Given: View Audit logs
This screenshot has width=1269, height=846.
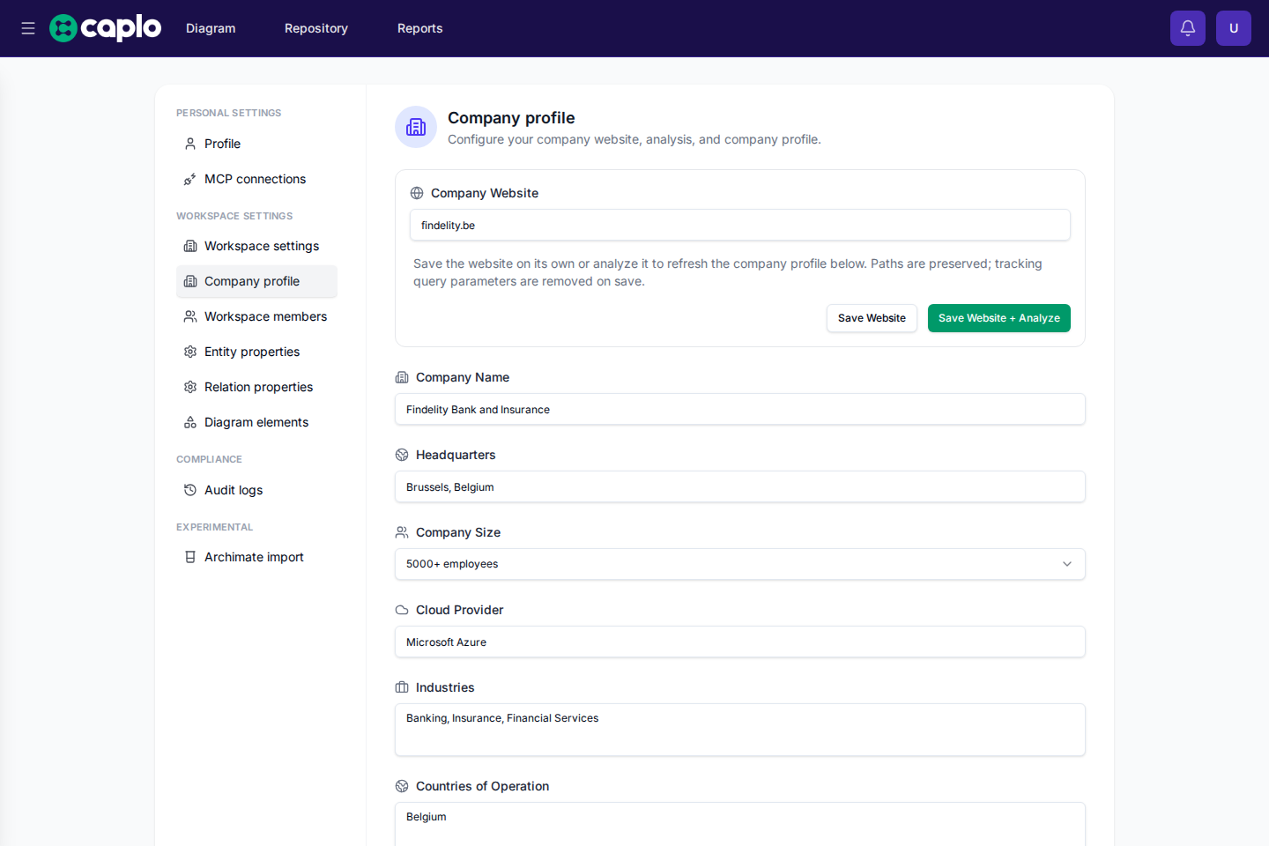Looking at the screenshot, I should click(x=256, y=490).
